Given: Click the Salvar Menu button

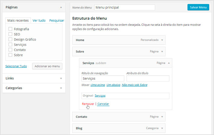Looking at the screenshot, I should (198, 7).
